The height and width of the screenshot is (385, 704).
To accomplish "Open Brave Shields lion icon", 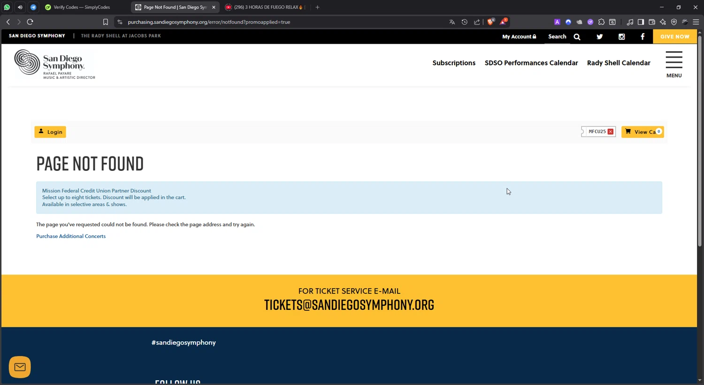I will click(x=490, y=22).
